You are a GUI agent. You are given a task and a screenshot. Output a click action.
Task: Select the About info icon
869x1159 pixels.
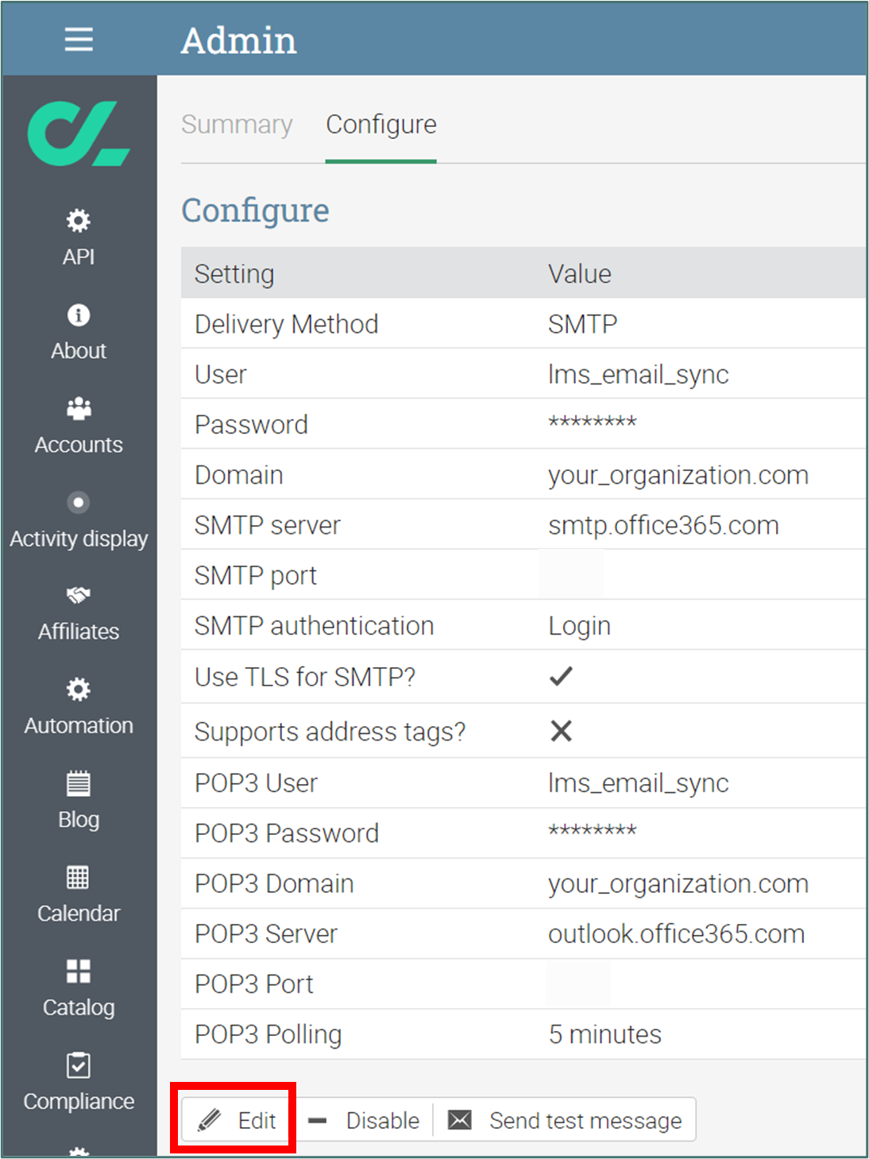pos(79,315)
